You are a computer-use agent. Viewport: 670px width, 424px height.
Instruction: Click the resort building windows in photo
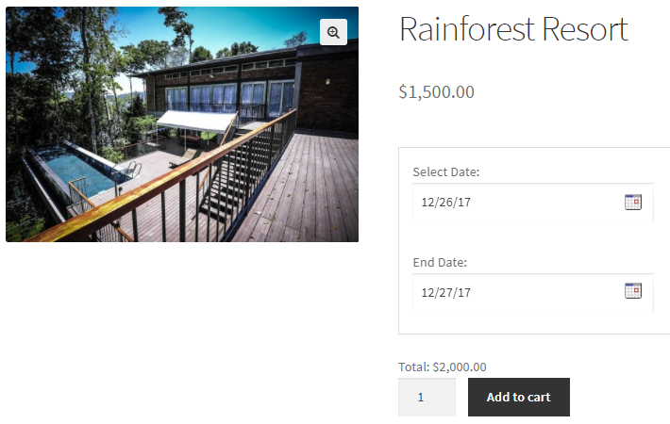(226, 97)
